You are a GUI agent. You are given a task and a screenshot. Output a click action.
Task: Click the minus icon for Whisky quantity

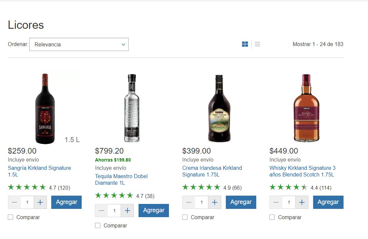coord(276,202)
